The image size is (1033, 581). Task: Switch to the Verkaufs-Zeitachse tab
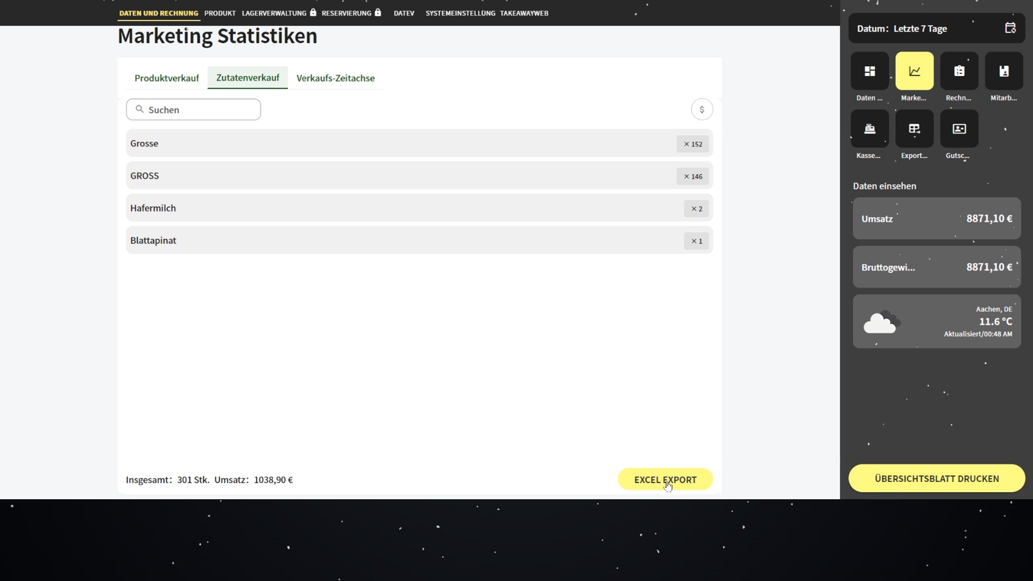(x=335, y=78)
